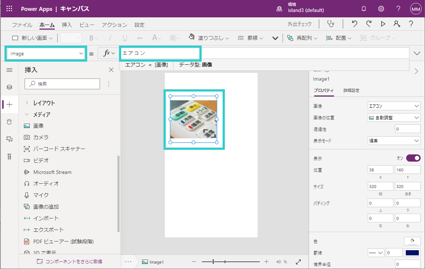Expand the formula bar
This screenshot has height=269, width=425.
417,53
